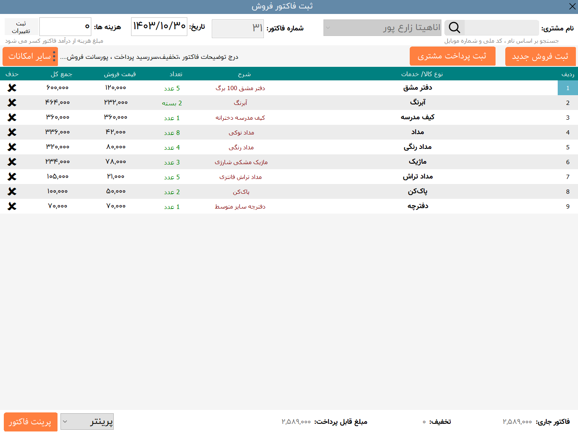Click description ماژیک مشکی شارژی
The height and width of the screenshot is (434, 578).
pyautogui.click(x=241, y=162)
